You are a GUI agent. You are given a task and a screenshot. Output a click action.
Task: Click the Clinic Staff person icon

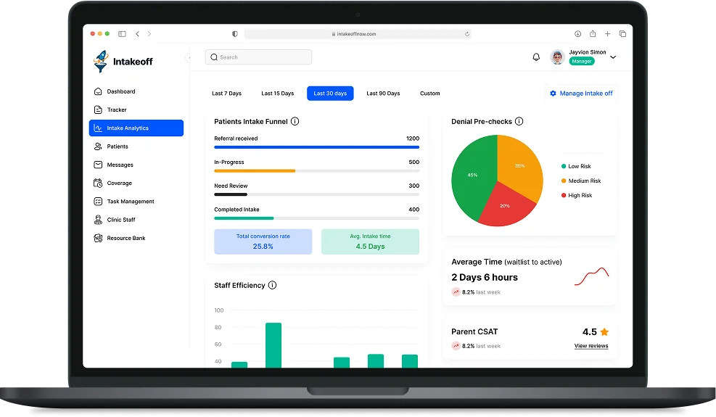pyautogui.click(x=98, y=220)
